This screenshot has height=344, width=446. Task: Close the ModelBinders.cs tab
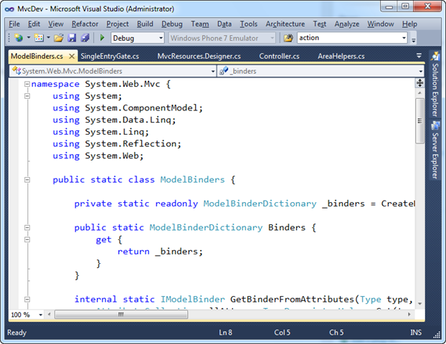coord(72,57)
